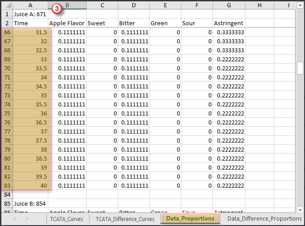Viewport: 305px width, 226px height.
Task: Click the time cell showing 34.5
Action: coord(30,86)
